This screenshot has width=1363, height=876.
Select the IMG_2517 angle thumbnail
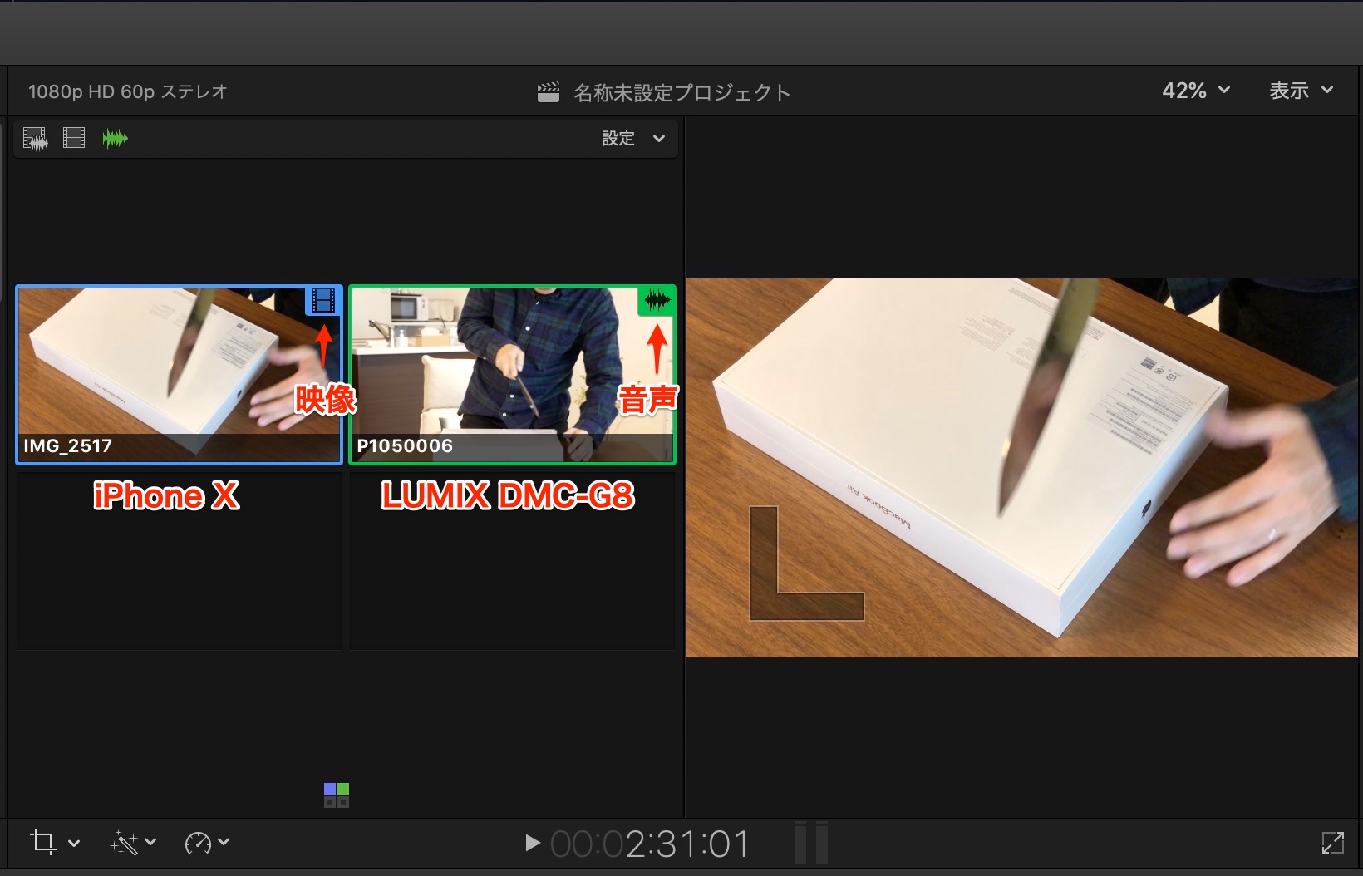click(x=179, y=375)
